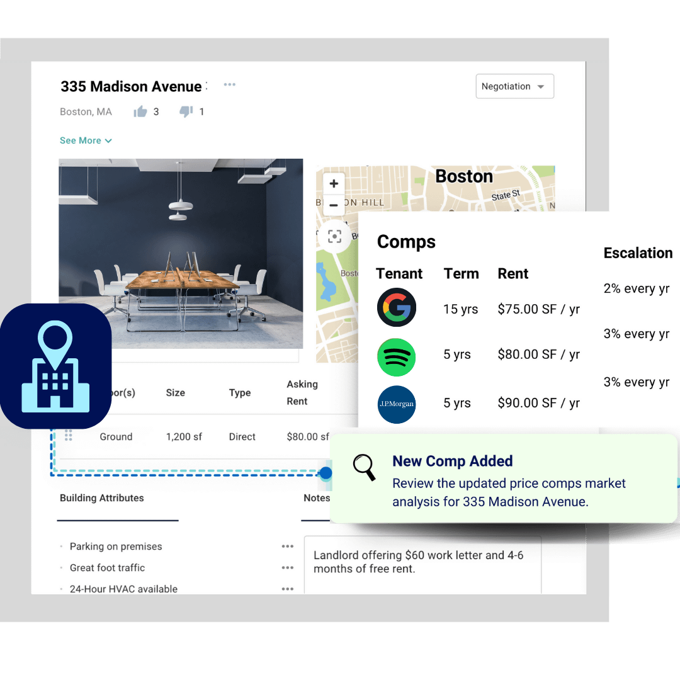Click the Rent column header in Comps
680x680 pixels.
point(513,274)
